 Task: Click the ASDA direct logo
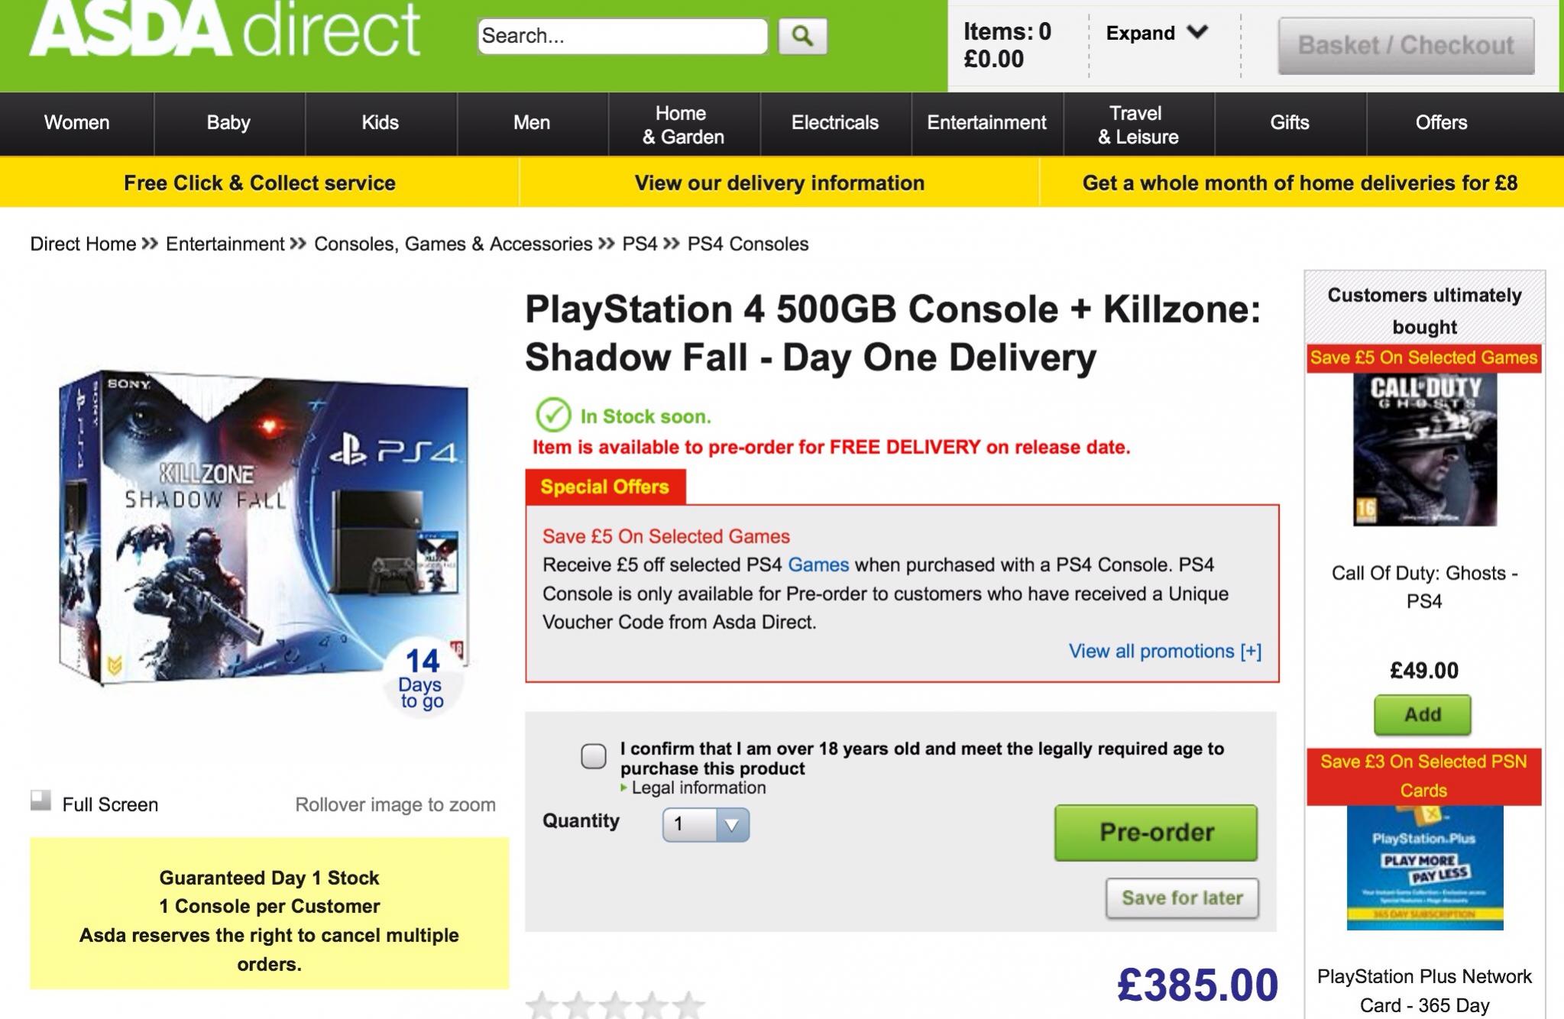click(224, 32)
